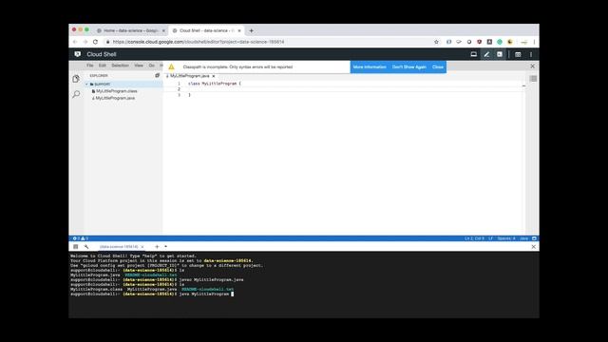Close the data-science terminal session tab
Image resolution: width=608 pixels, height=342 pixels.
142,247
